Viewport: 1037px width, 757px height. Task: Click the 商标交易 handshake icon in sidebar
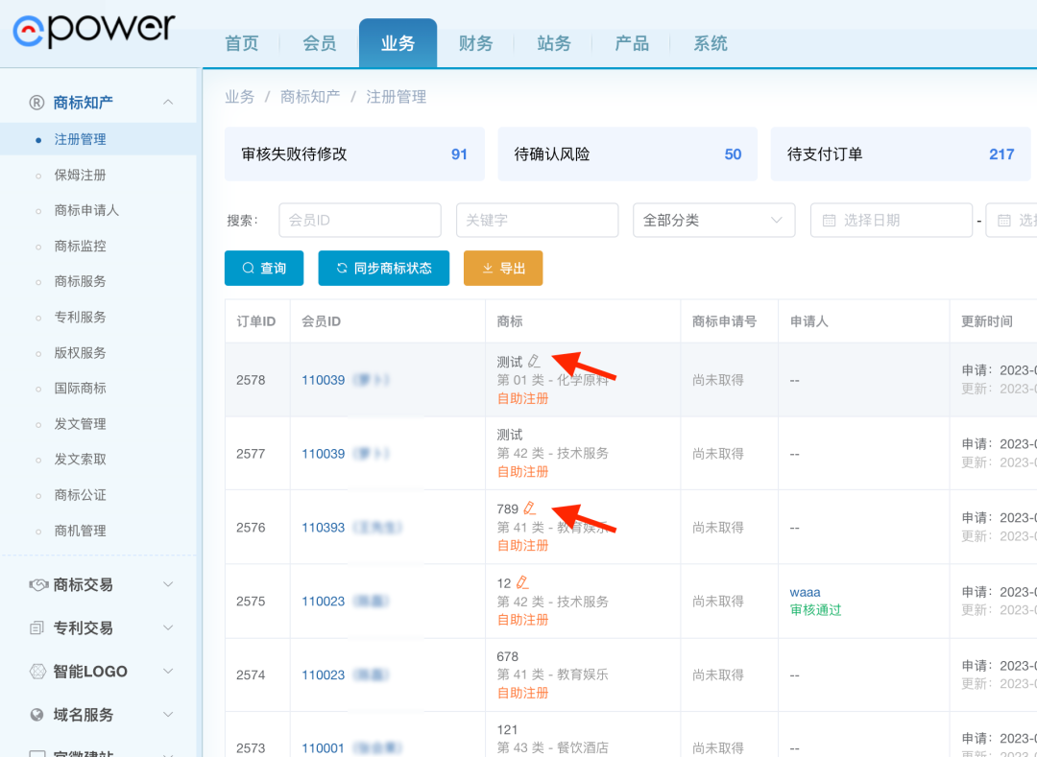coord(37,584)
